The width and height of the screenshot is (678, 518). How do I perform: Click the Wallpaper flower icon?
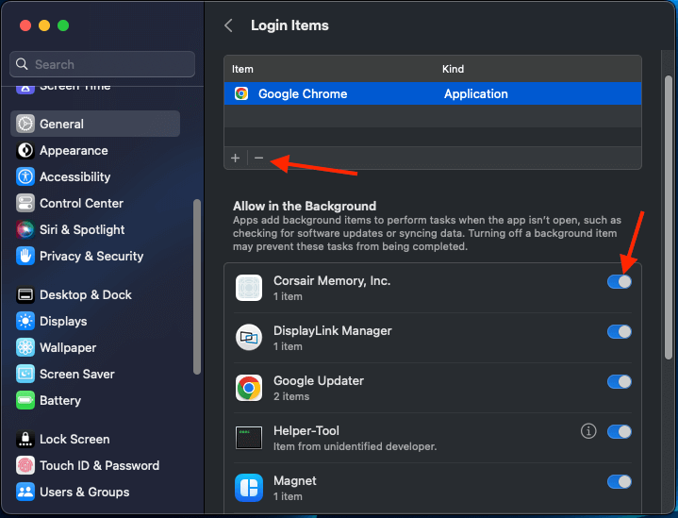tap(25, 348)
